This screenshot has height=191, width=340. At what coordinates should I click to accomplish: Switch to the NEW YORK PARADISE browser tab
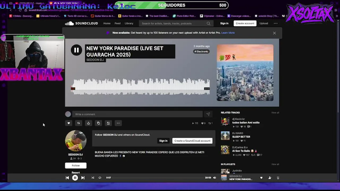66,3
